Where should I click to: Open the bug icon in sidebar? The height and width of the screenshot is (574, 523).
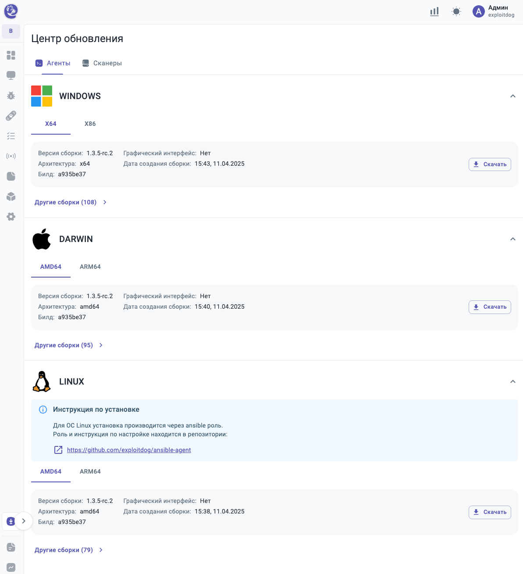point(11,96)
